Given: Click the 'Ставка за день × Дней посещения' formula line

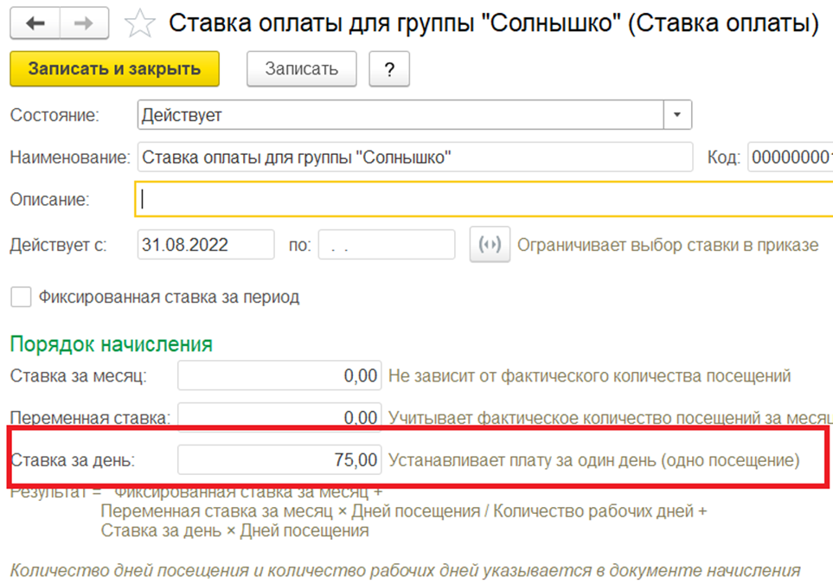Looking at the screenshot, I should tap(234, 530).
